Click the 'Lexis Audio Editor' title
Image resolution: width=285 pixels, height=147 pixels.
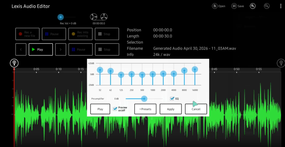(x=31, y=6)
